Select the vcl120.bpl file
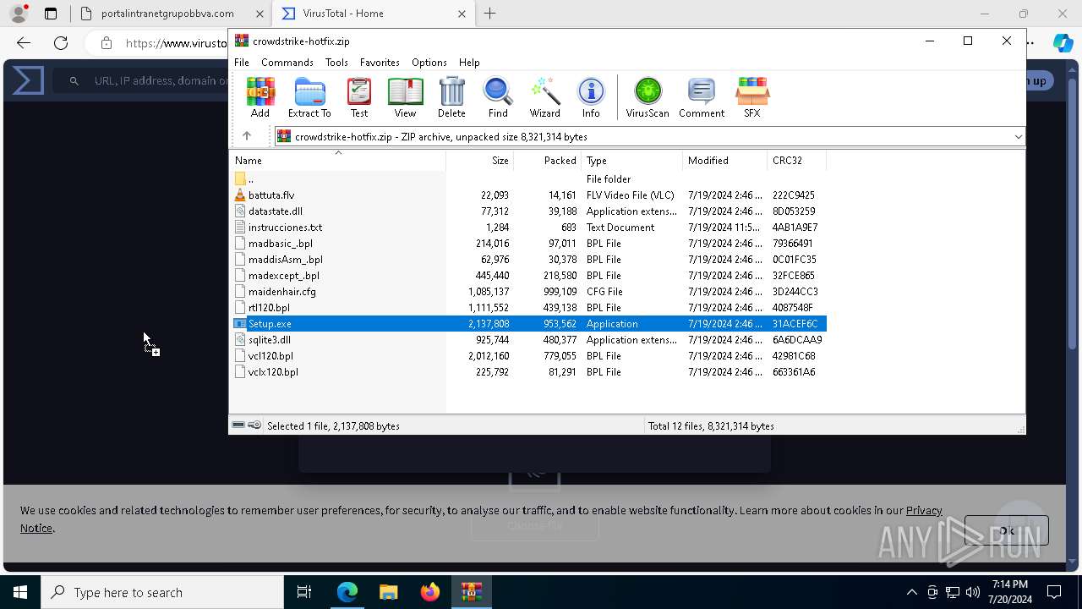The image size is (1082, 609). 529,356
